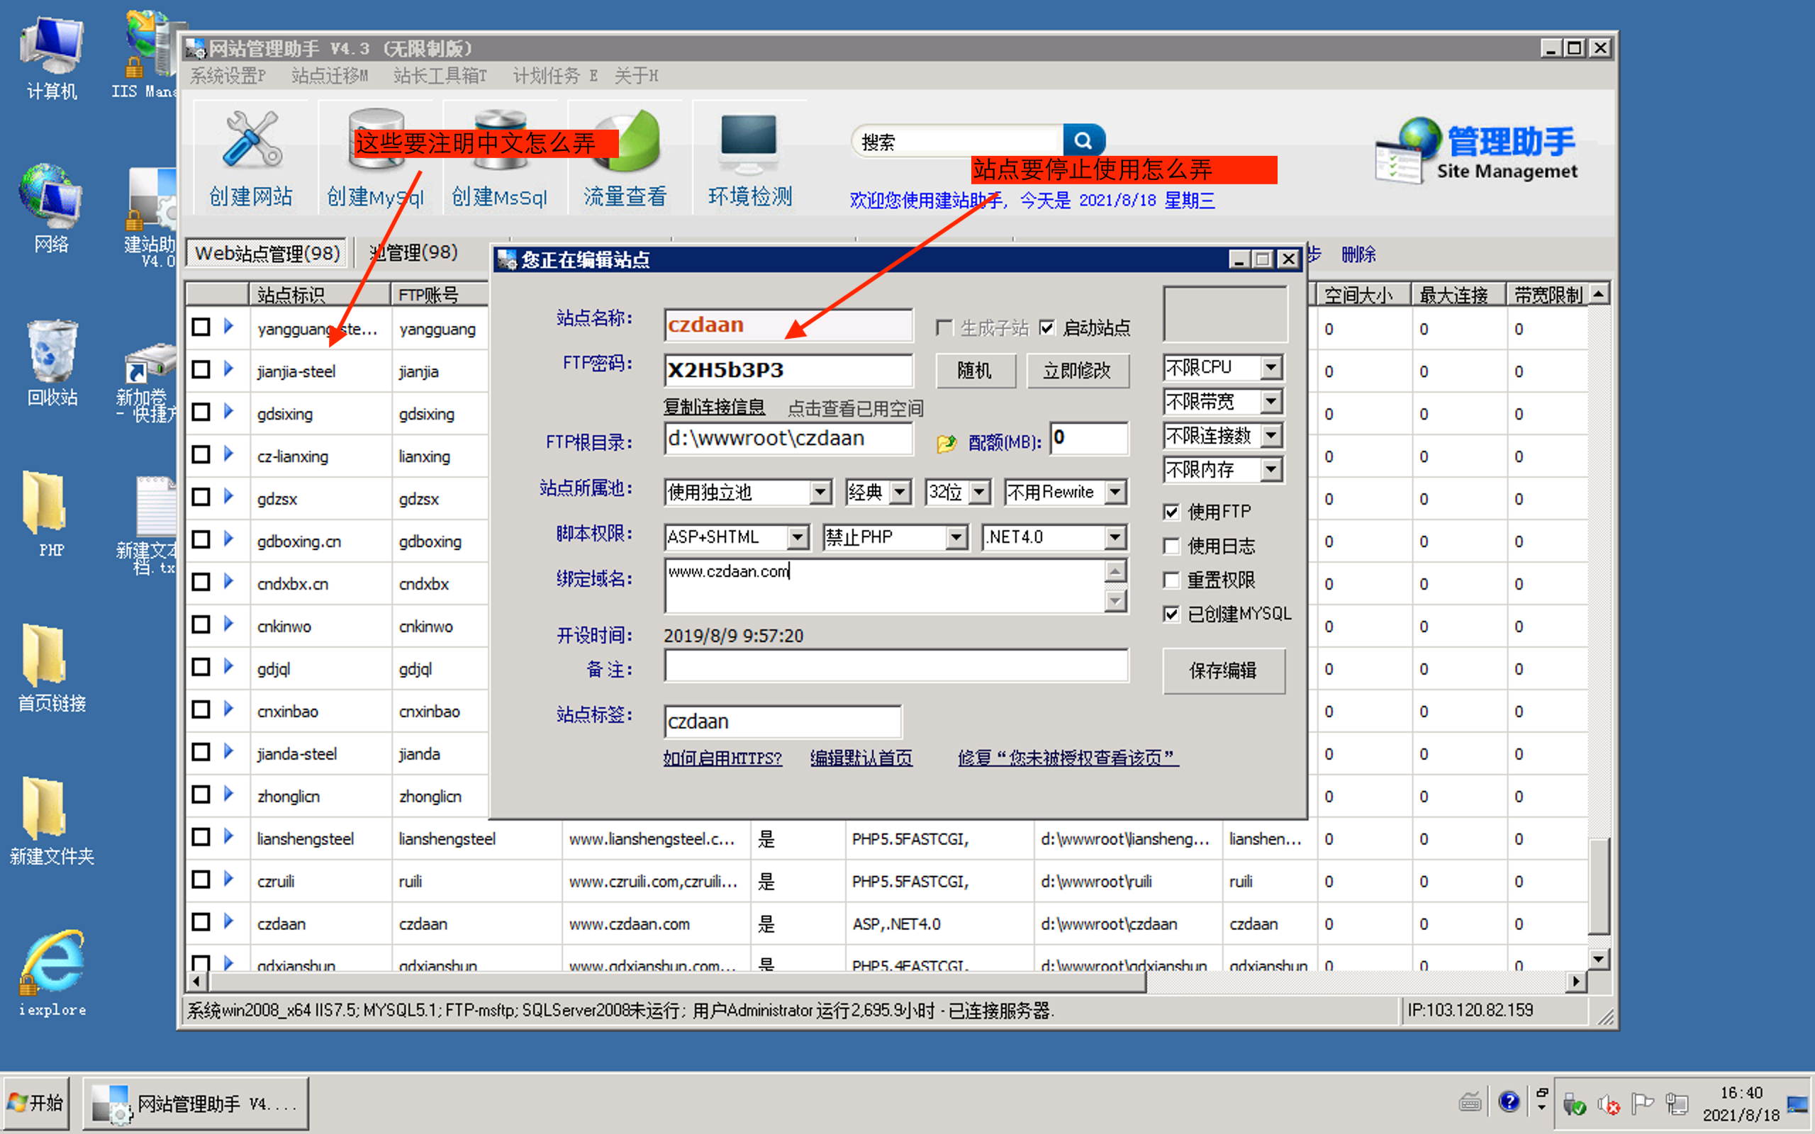The width and height of the screenshot is (1815, 1134).
Task: Open the 不限CPU dropdown
Action: point(1270,368)
